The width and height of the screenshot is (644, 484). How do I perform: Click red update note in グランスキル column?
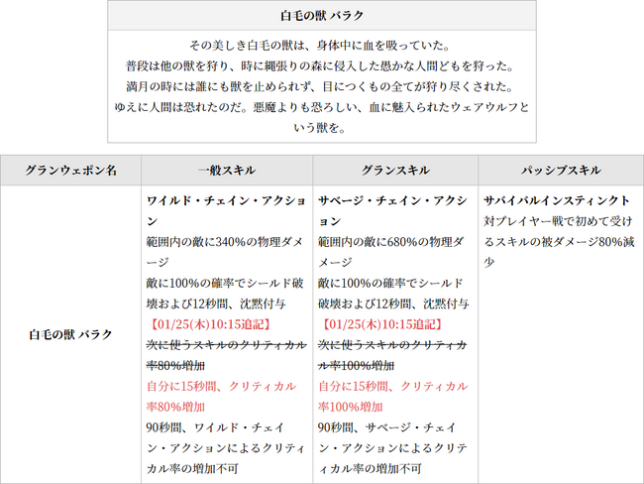click(381, 324)
